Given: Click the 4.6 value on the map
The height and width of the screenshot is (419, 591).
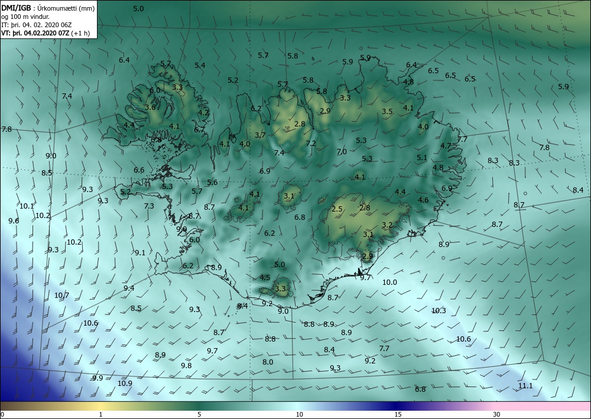Looking at the screenshot, I should (x=423, y=200).
